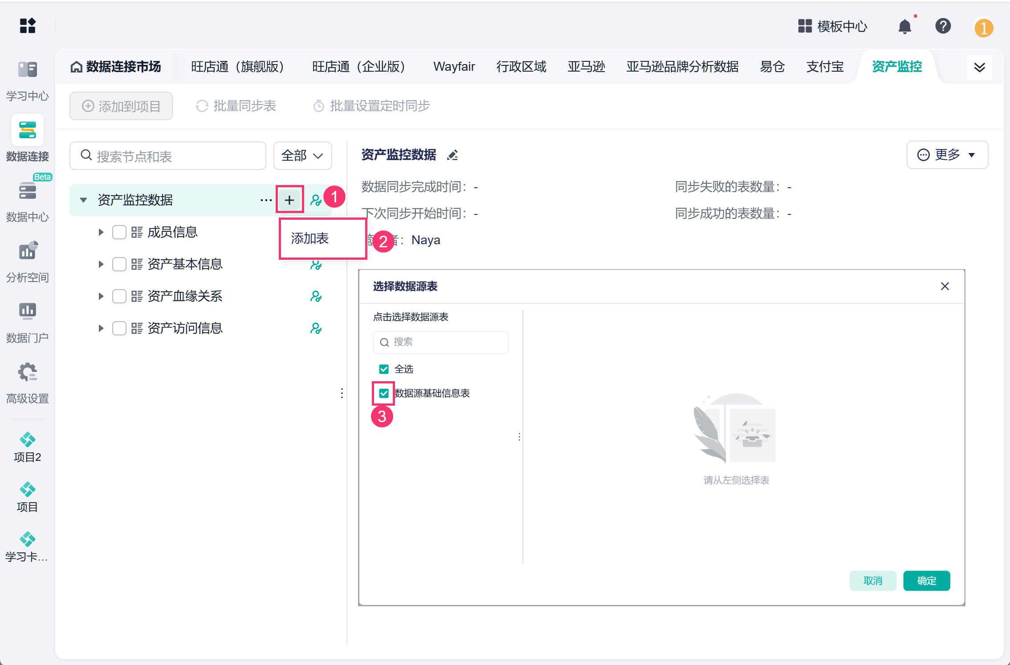1010x665 pixels.
Task: Click 批量设置定时同步 in the toolbar
Action: (x=371, y=106)
